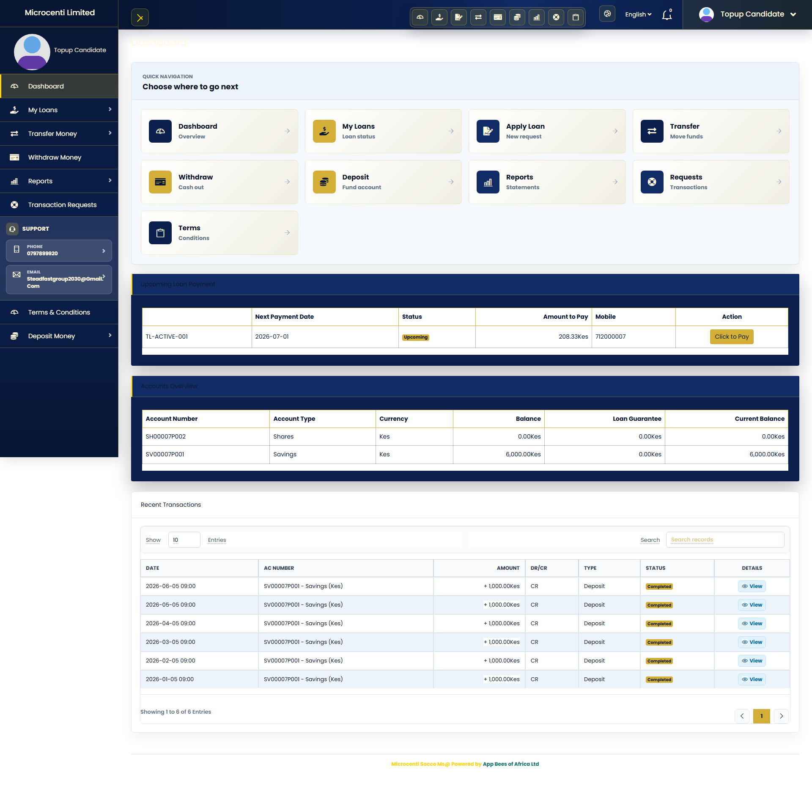View details of 2026-05-05 transaction
The width and height of the screenshot is (812, 795).
tap(752, 605)
